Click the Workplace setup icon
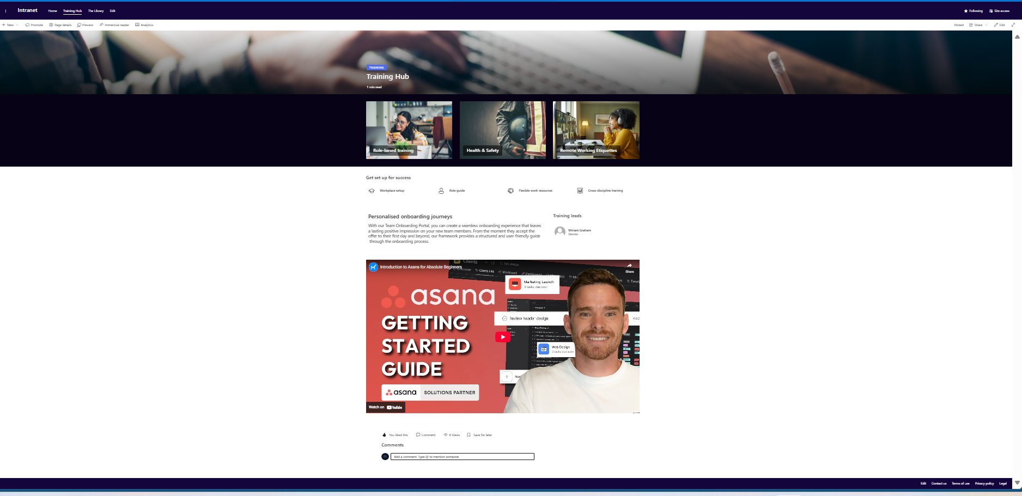This screenshot has width=1022, height=496. [373, 191]
